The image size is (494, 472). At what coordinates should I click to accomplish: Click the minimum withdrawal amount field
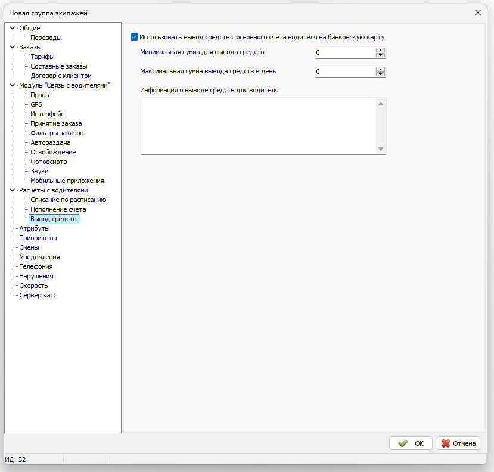[x=344, y=53]
